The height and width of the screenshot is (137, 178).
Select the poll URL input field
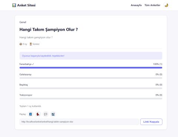pos(79,122)
